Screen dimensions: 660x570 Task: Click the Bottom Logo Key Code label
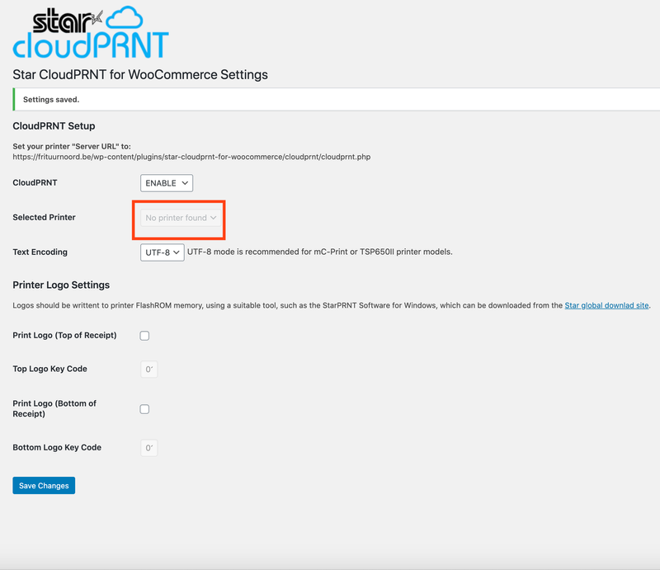click(57, 447)
